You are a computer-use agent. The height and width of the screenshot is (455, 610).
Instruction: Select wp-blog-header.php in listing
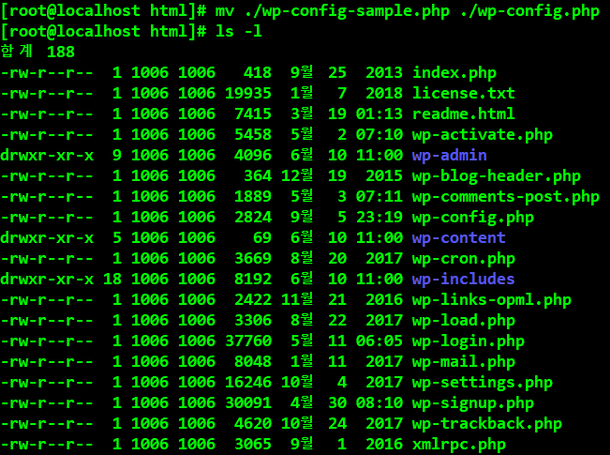coord(497,176)
